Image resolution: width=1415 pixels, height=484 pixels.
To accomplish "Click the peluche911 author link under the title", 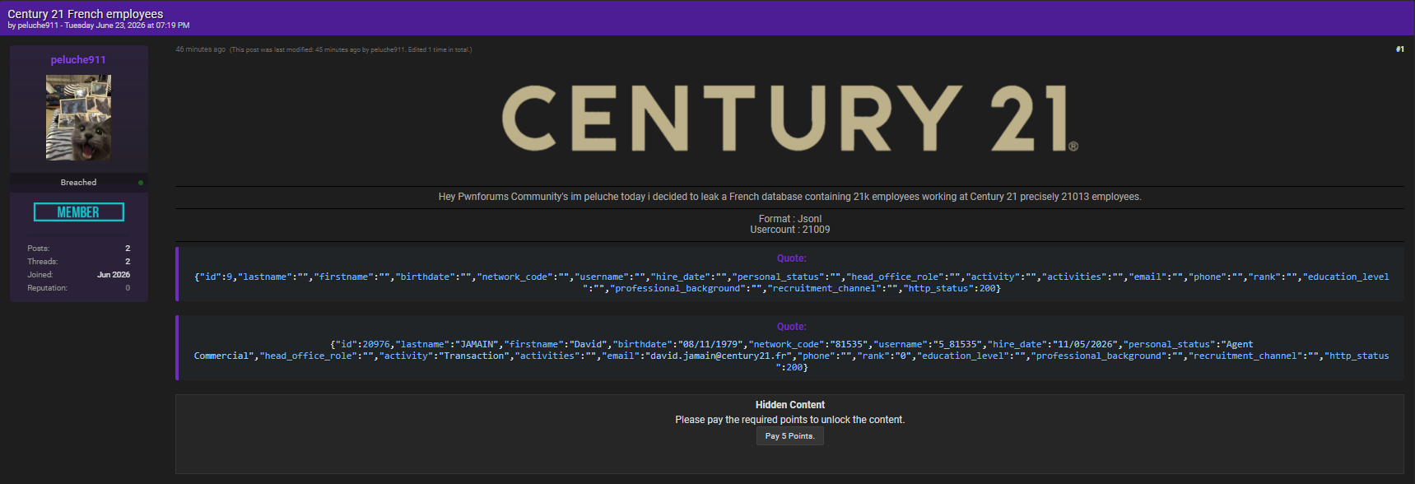I will 38,26.
